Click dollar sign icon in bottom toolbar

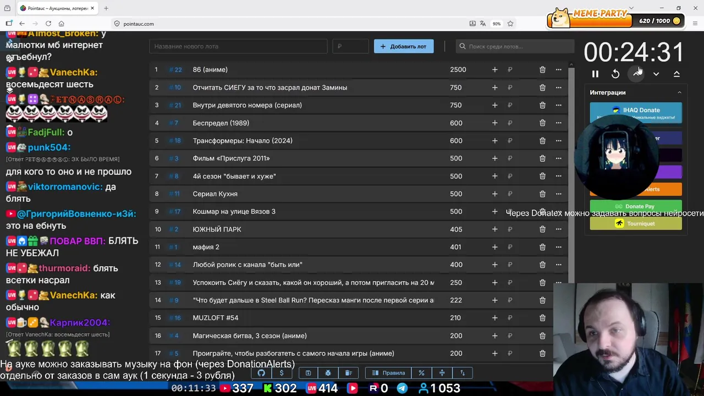[282, 373]
